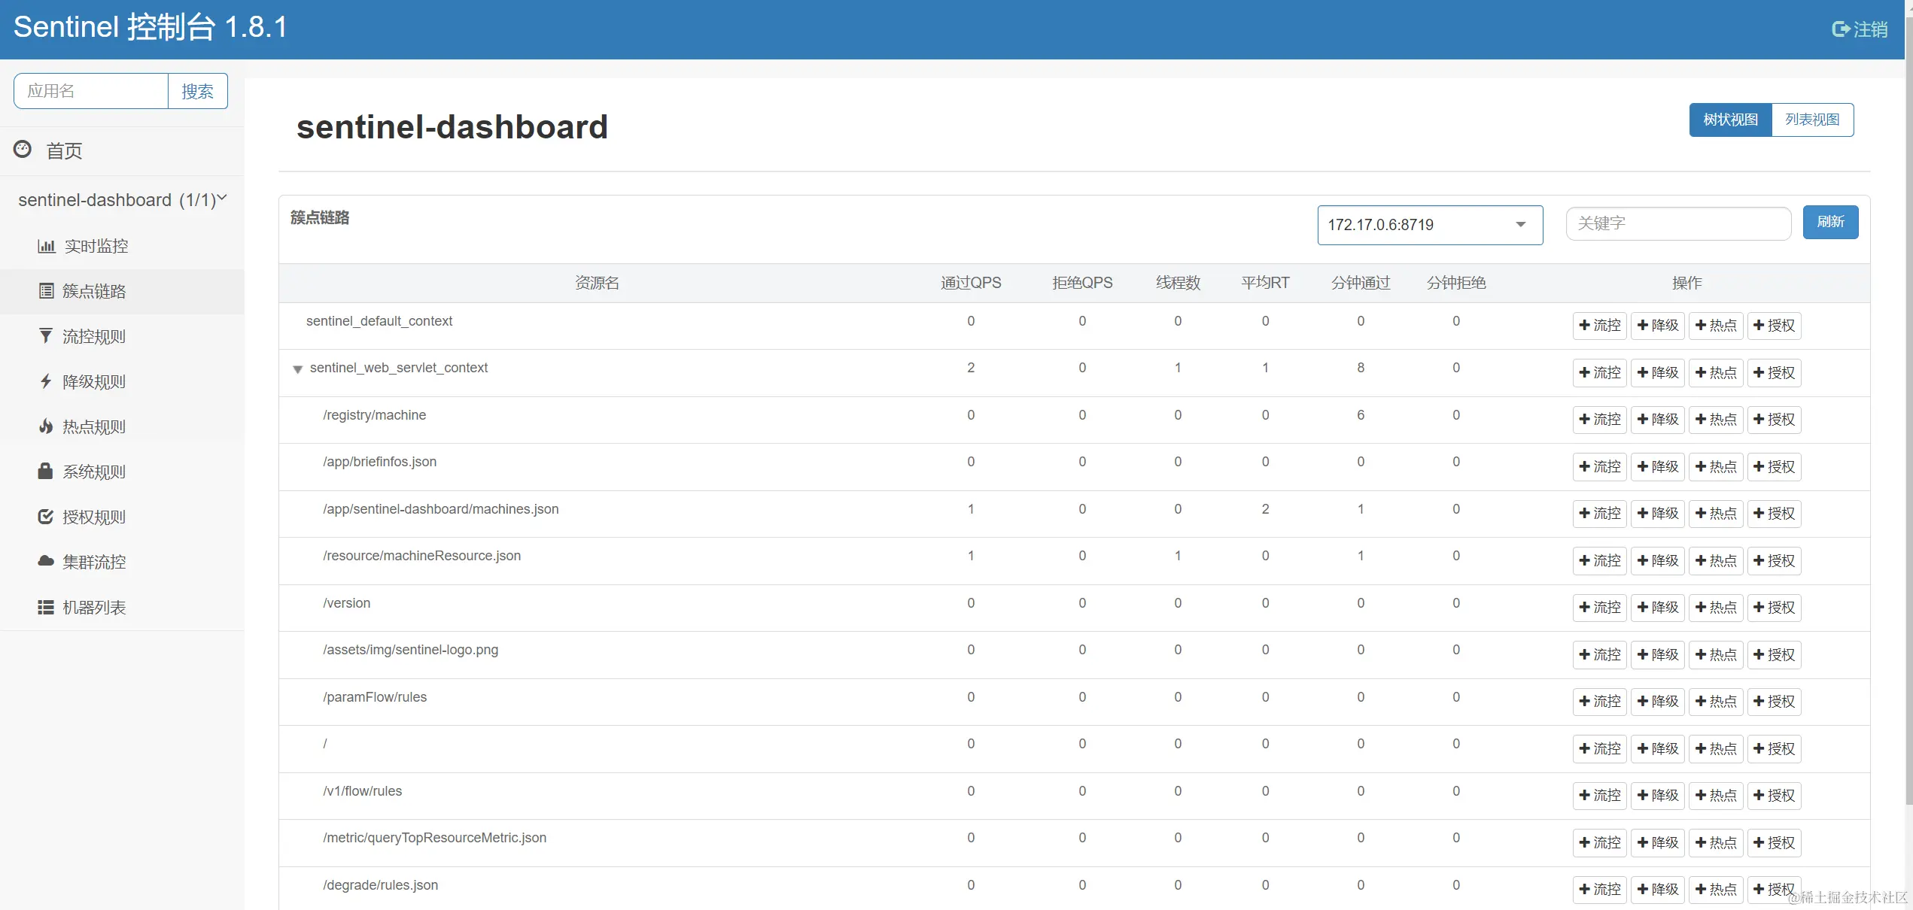Click the lightning bolt icon for 降级规则
The width and height of the screenshot is (1913, 910).
(x=46, y=381)
